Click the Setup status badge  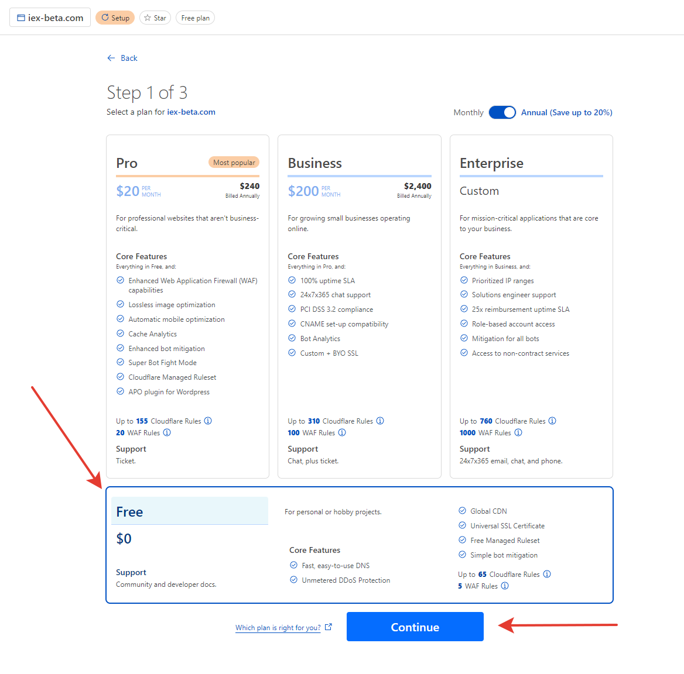[x=115, y=18]
